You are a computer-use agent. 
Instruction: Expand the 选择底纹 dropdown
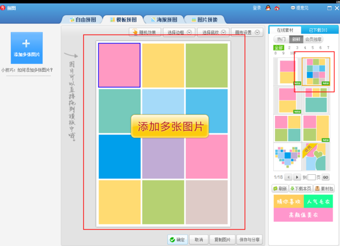(x=213, y=32)
